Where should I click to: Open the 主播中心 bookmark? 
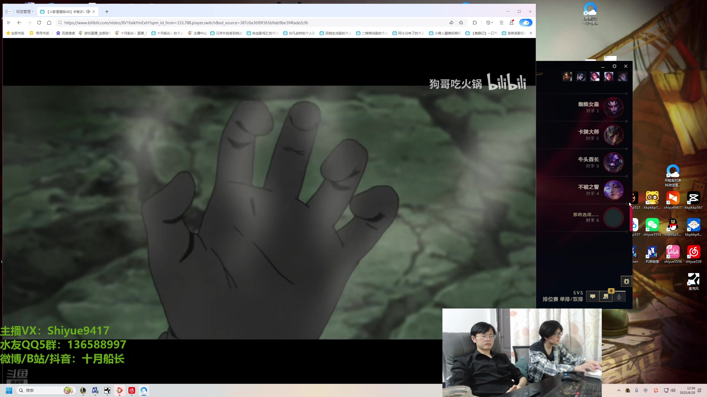[x=197, y=33]
